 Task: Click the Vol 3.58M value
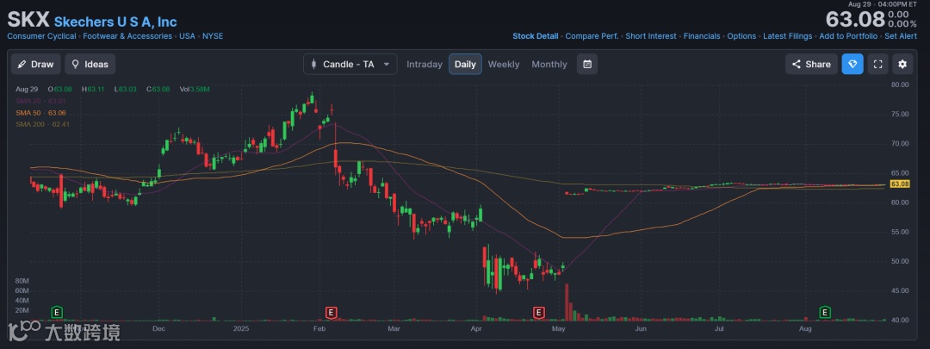195,89
